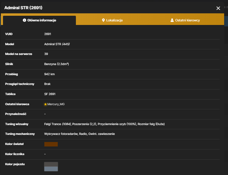Click the mileage value 942 km
This screenshot has width=228, height=175.
click(49, 74)
